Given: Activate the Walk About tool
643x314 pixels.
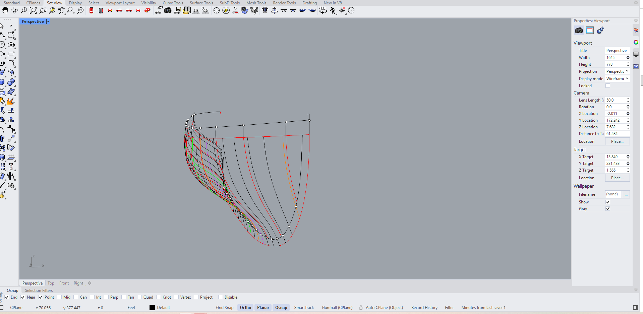Looking at the screenshot, I should (x=333, y=10).
